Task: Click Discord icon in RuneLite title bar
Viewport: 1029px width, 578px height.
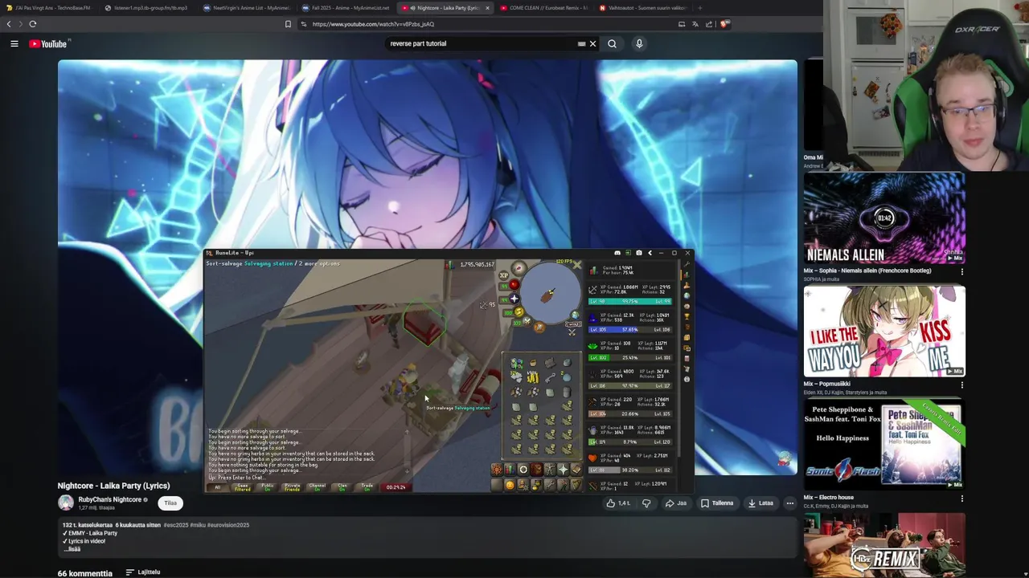Action: (x=617, y=253)
